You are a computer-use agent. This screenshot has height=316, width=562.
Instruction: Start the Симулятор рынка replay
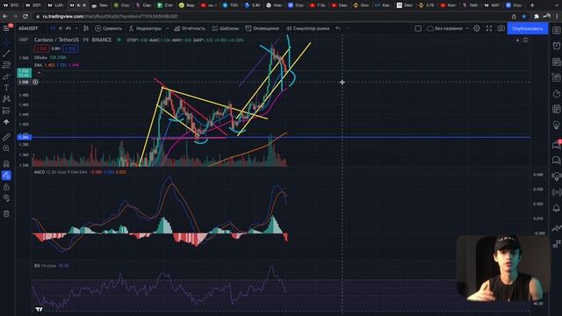[x=308, y=28]
